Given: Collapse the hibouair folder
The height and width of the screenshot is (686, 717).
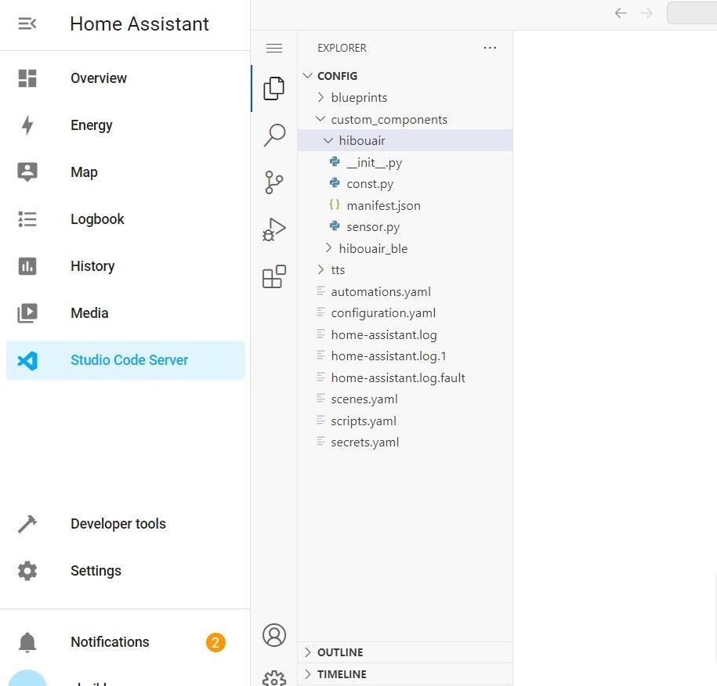Looking at the screenshot, I should (405, 140).
